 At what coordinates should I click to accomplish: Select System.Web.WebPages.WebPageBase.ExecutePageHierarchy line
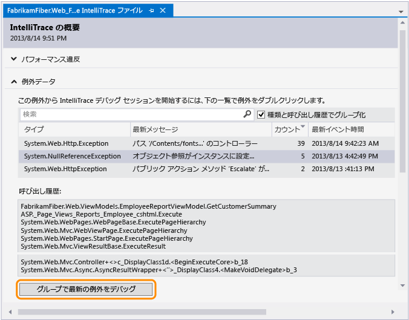[113, 222]
